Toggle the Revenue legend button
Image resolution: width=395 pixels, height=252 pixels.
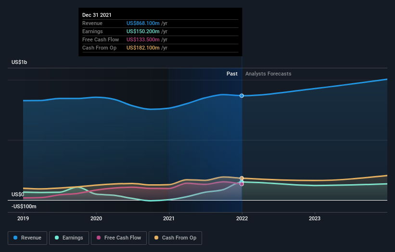tap(27, 238)
